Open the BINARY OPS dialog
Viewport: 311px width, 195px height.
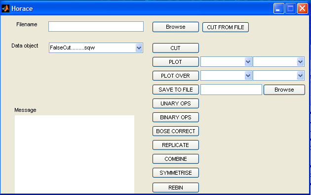coord(176,117)
